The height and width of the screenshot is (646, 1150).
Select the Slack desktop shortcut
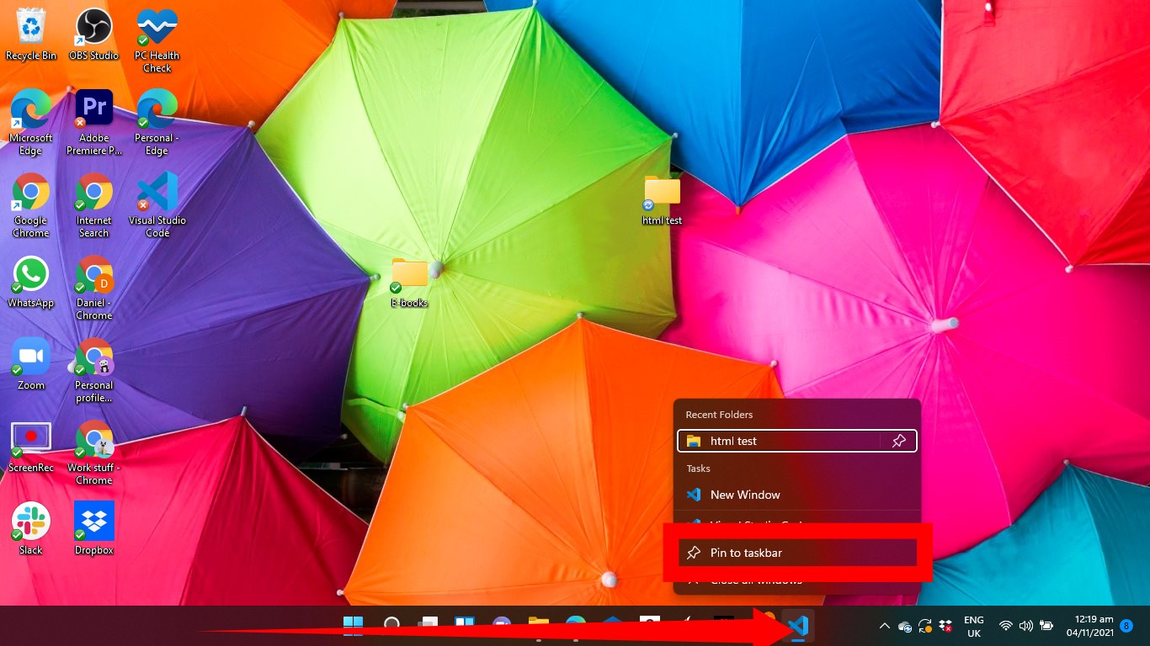tap(31, 528)
